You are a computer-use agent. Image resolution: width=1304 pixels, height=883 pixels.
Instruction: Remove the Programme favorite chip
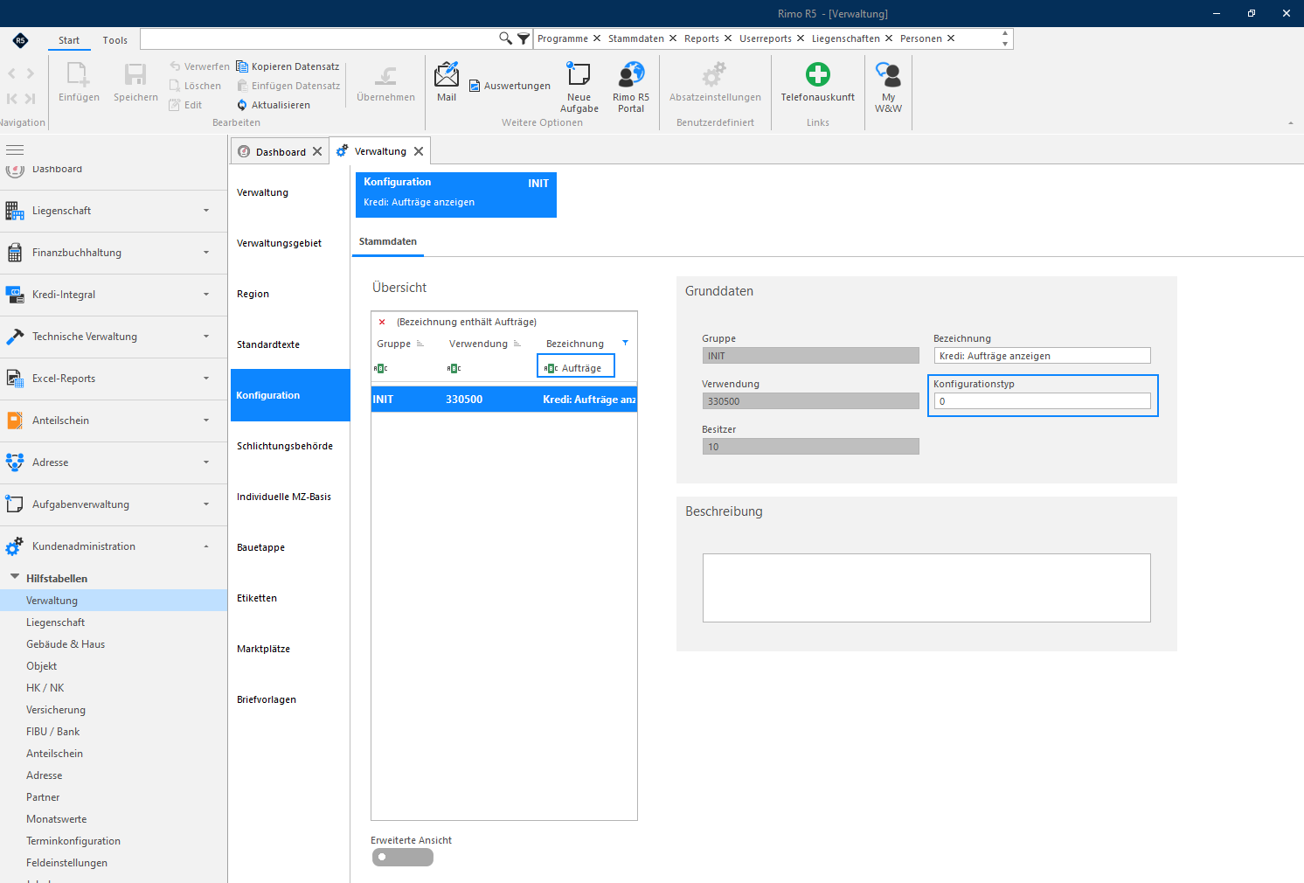pyautogui.click(x=597, y=38)
